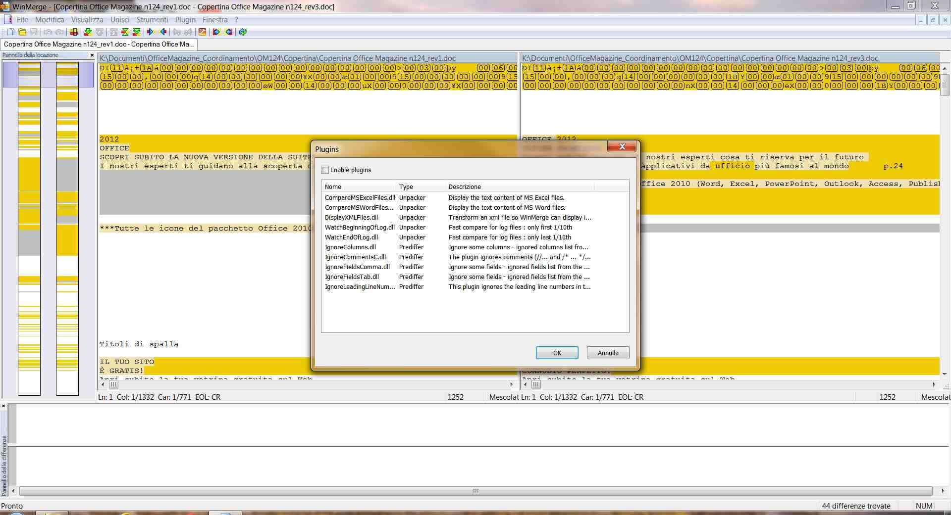Image resolution: width=951 pixels, height=515 pixels.
Task: Enable the plugins checkbox
Action: pos(325,170)
